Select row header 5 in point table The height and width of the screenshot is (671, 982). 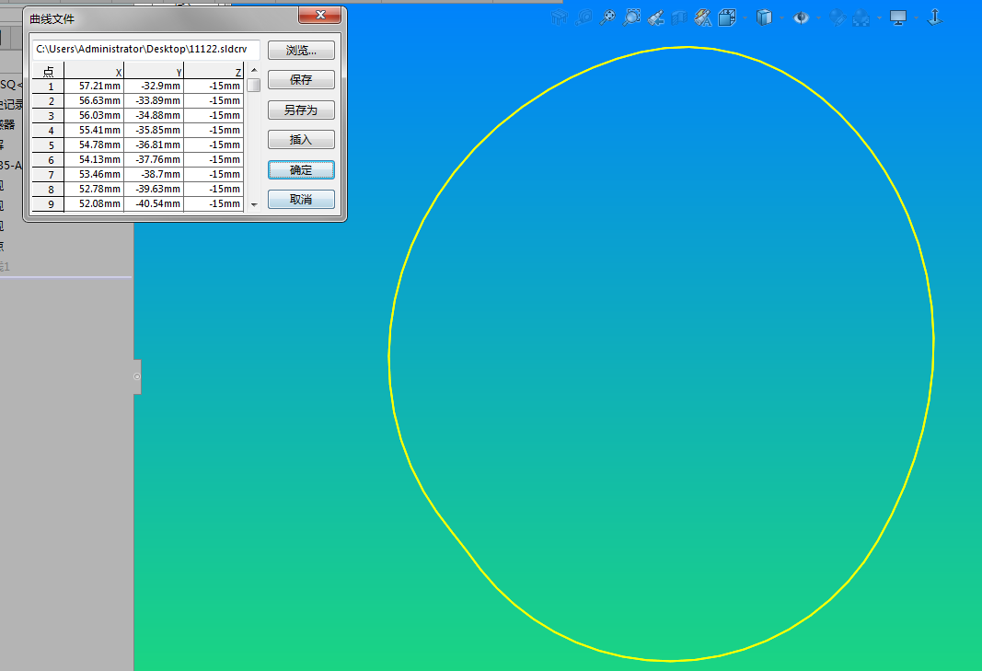coord(48,145)
